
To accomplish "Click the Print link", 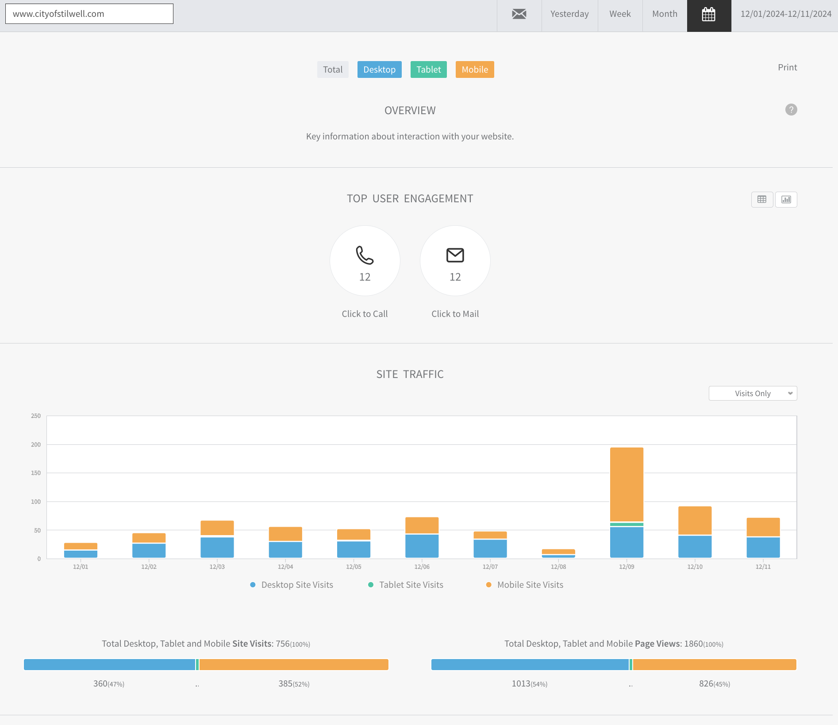I will [787, 67].
